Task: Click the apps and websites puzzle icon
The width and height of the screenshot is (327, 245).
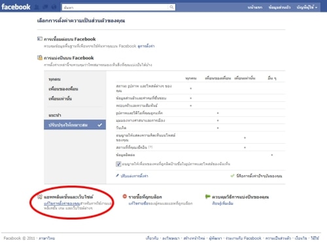Action: 40,197
